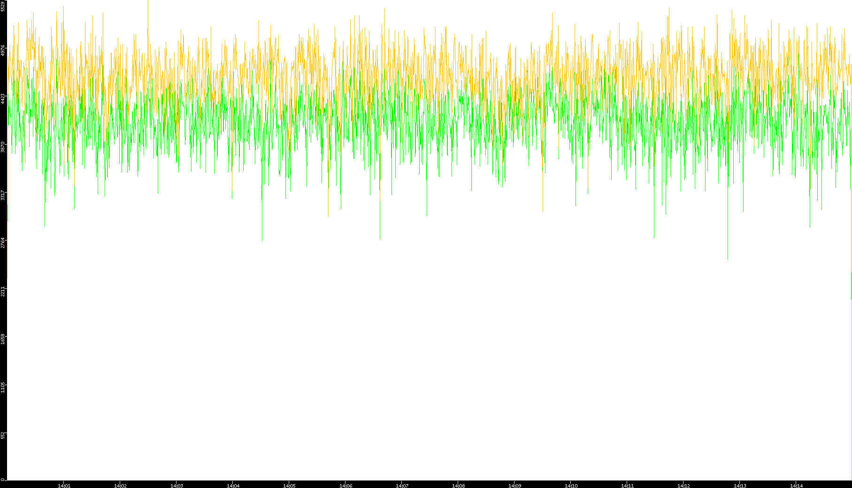Click the 14:12 time label
The width and height of the screenshot is (852, 488).
[683, 486]
